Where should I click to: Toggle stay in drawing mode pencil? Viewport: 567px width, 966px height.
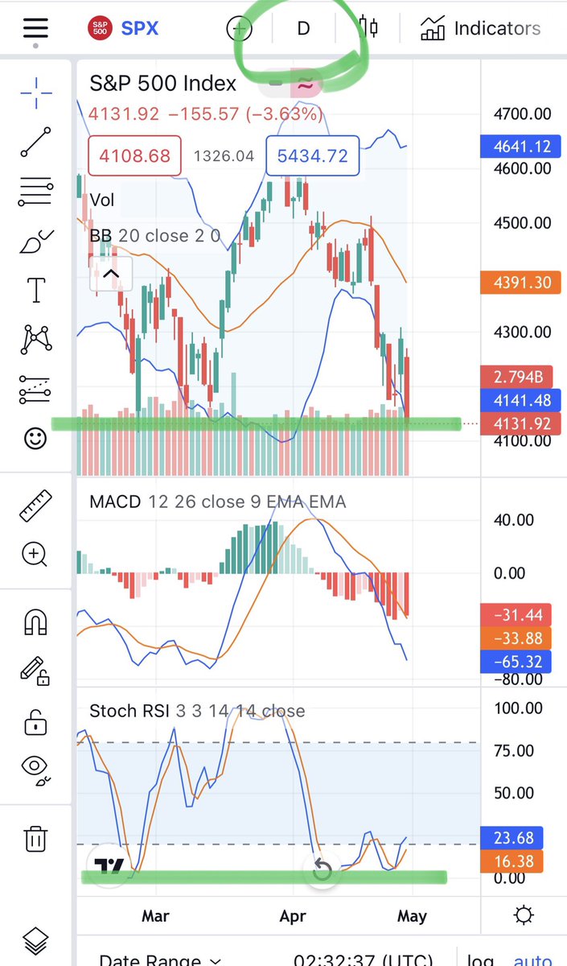35,671
